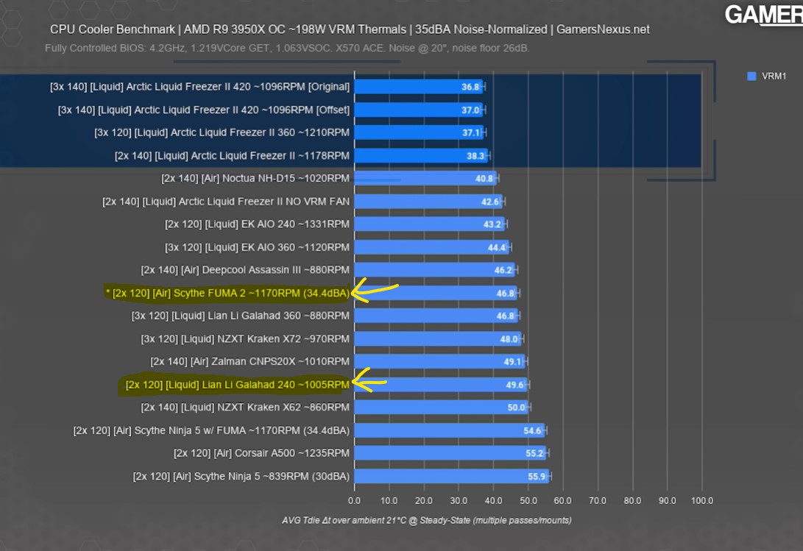803x551 pixels.
Task: Click the 36.8 value on the top bar
Action: coord(470,87)
